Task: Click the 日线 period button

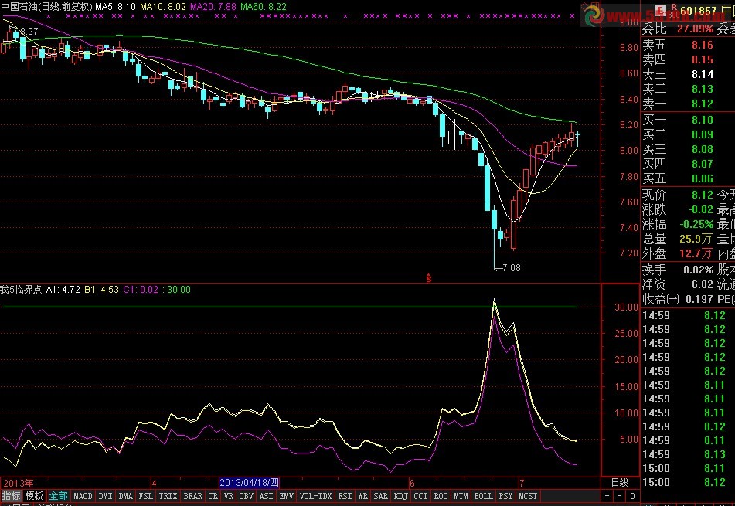Action: [620, 483]
